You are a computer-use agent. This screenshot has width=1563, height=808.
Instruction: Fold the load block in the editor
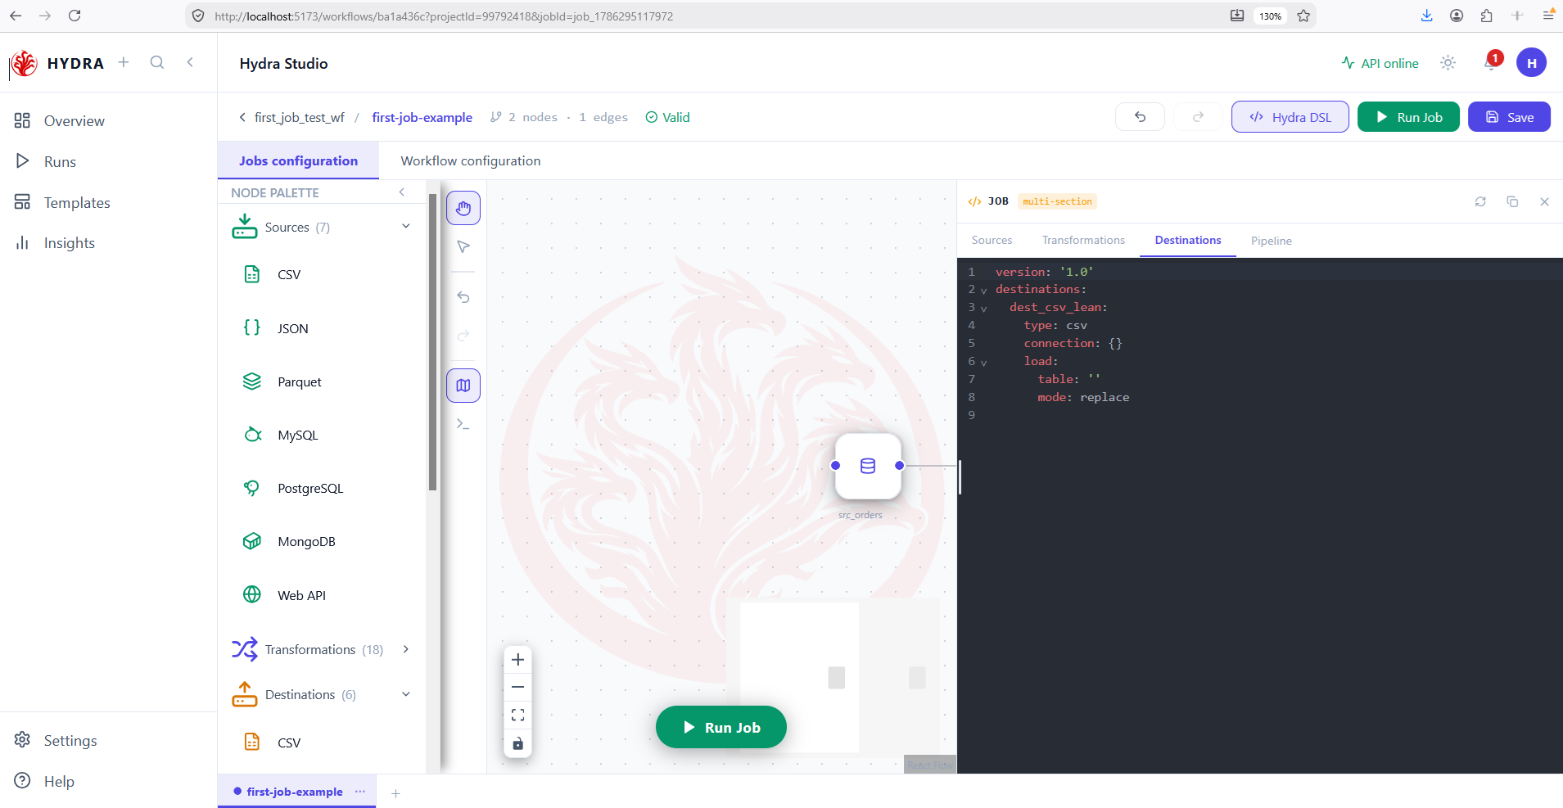tap(984, 363)
